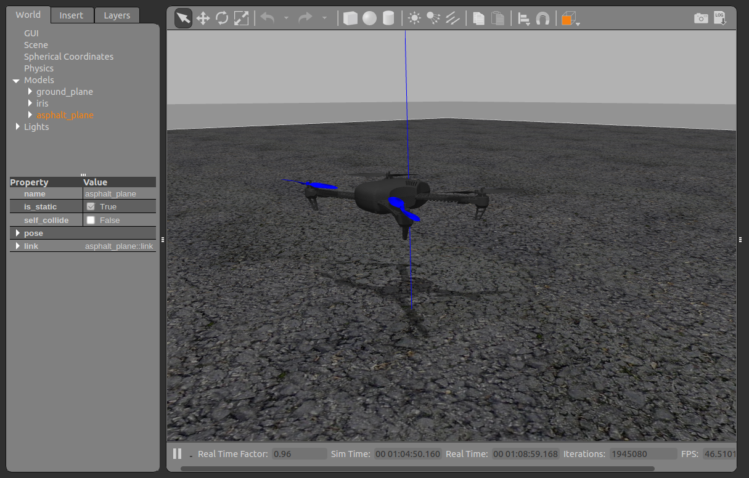Select Physics in the world tree
The height and width of the screenshot is (478, 749).
click(x=39, y=68)
